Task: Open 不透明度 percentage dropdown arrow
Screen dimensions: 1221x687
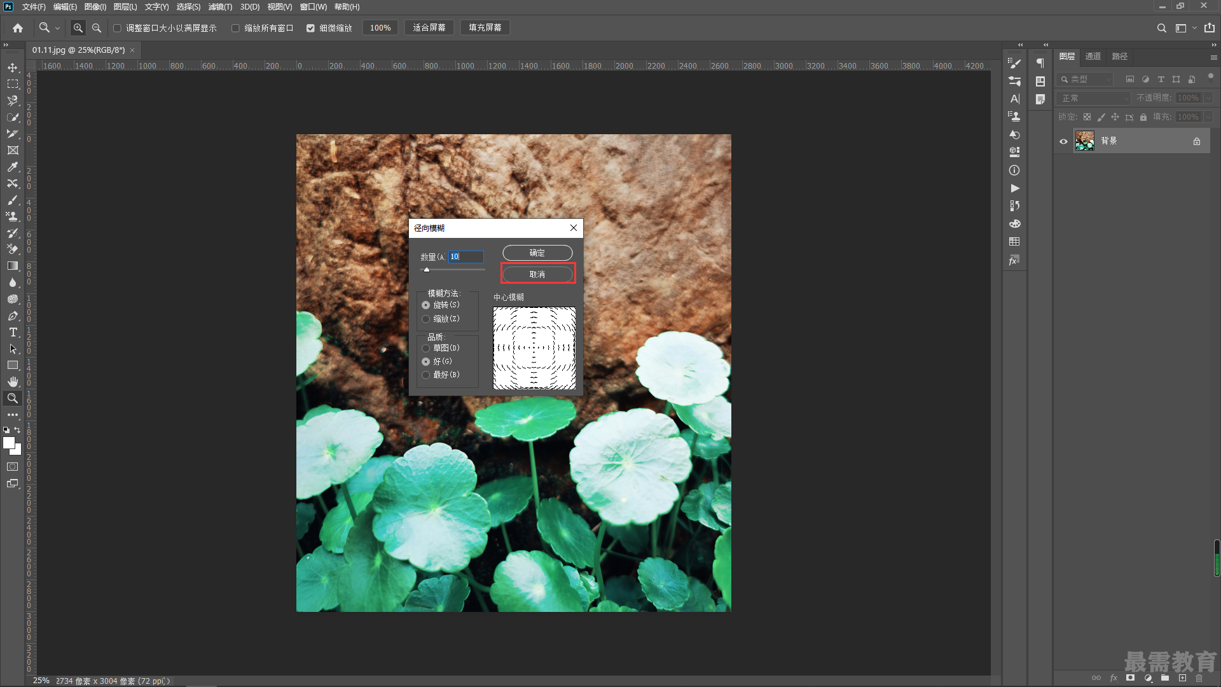Action: [x=1208, y=98]
